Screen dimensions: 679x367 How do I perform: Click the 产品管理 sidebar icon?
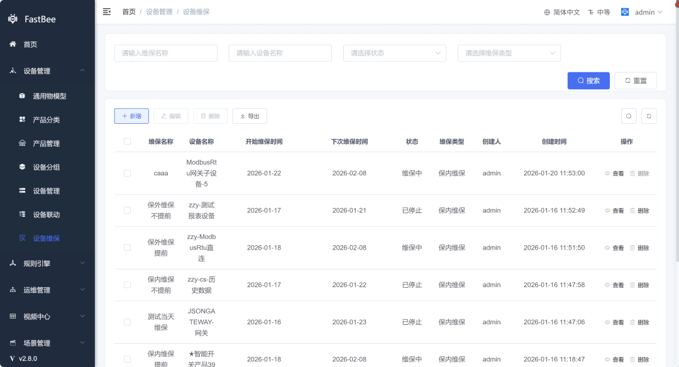(x=22, y=143)
